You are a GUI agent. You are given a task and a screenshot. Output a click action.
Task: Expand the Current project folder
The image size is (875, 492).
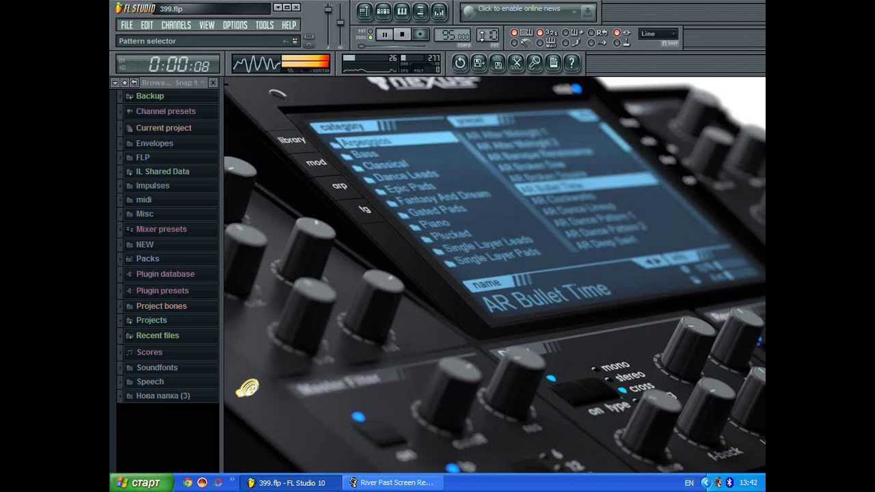point(163,128)
